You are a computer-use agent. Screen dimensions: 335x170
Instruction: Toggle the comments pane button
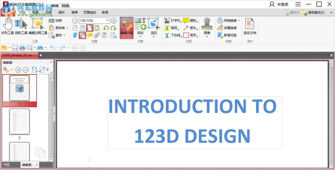click(90, 35)
